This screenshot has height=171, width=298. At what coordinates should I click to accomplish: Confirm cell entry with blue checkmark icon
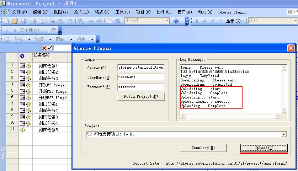pyautogui.click(x=49, y=48)
